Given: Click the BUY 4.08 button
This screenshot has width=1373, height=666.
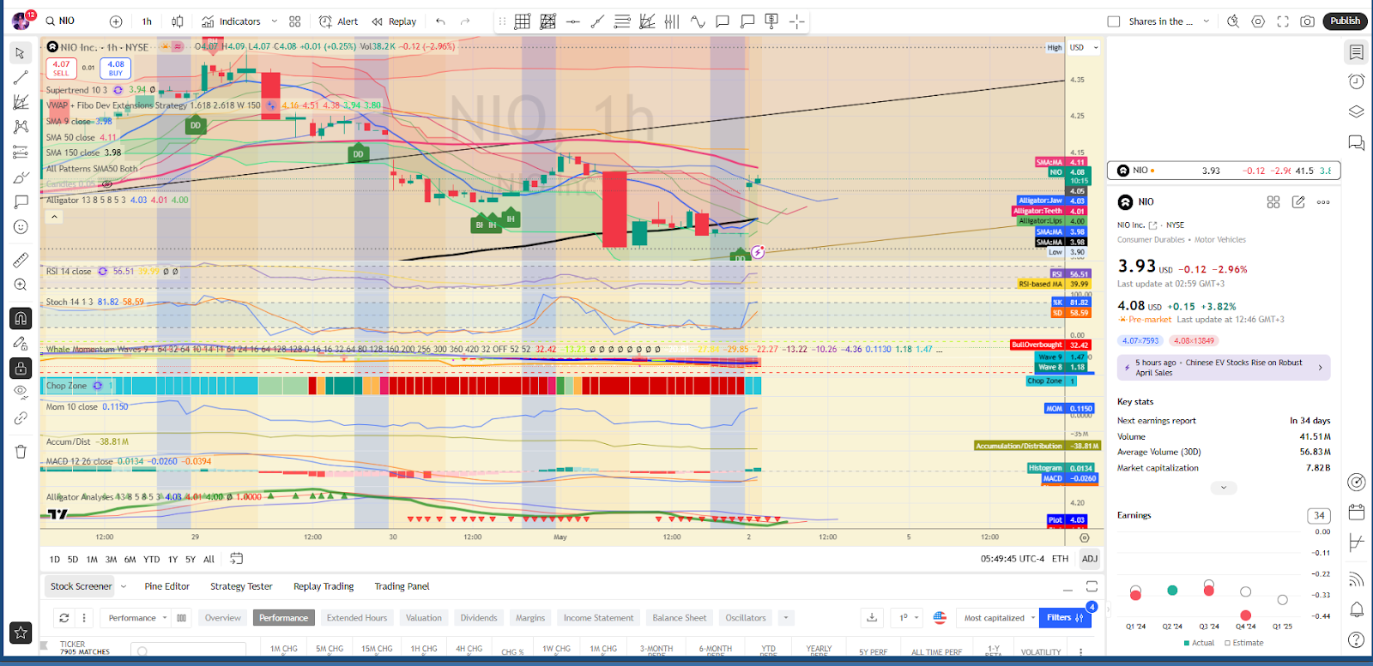Looking at the screenshot, I should [116, 69].
